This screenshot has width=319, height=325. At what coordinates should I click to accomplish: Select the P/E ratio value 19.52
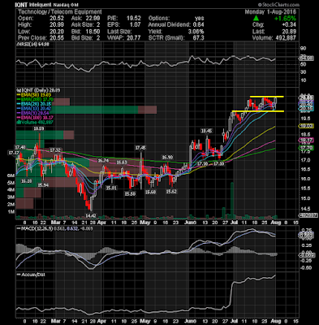(134, 19)
